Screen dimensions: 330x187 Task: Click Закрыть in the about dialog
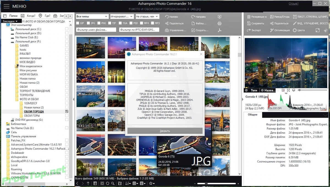coord(165,131)
